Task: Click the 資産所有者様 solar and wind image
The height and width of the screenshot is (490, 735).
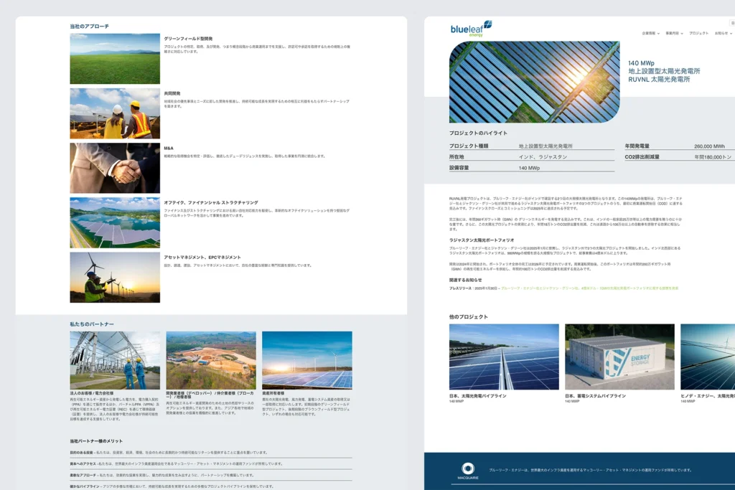Action: coord(306,359)
